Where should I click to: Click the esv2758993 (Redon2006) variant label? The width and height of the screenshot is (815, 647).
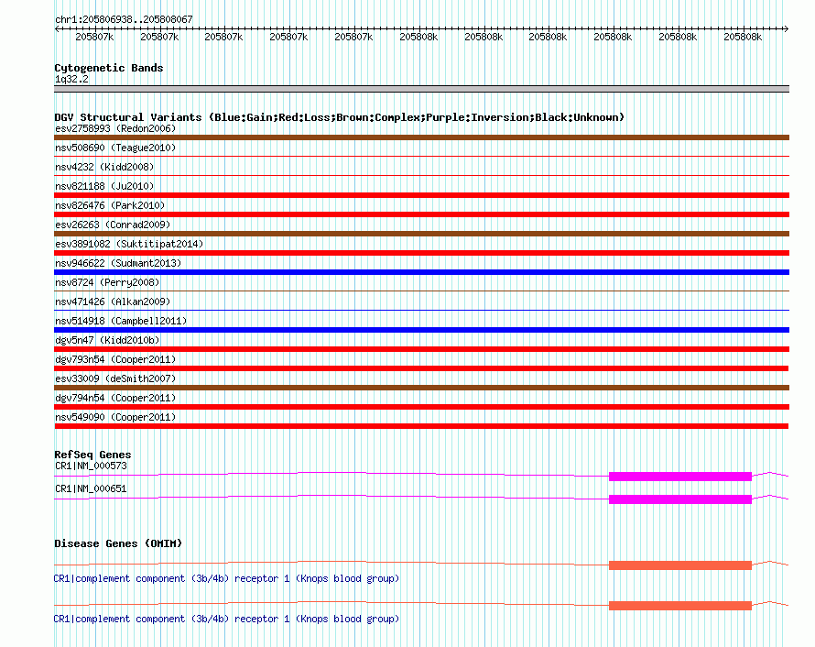tap(115, 128)
